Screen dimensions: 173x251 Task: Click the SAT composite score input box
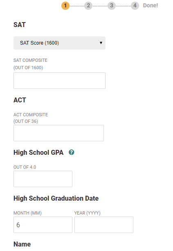59,81
